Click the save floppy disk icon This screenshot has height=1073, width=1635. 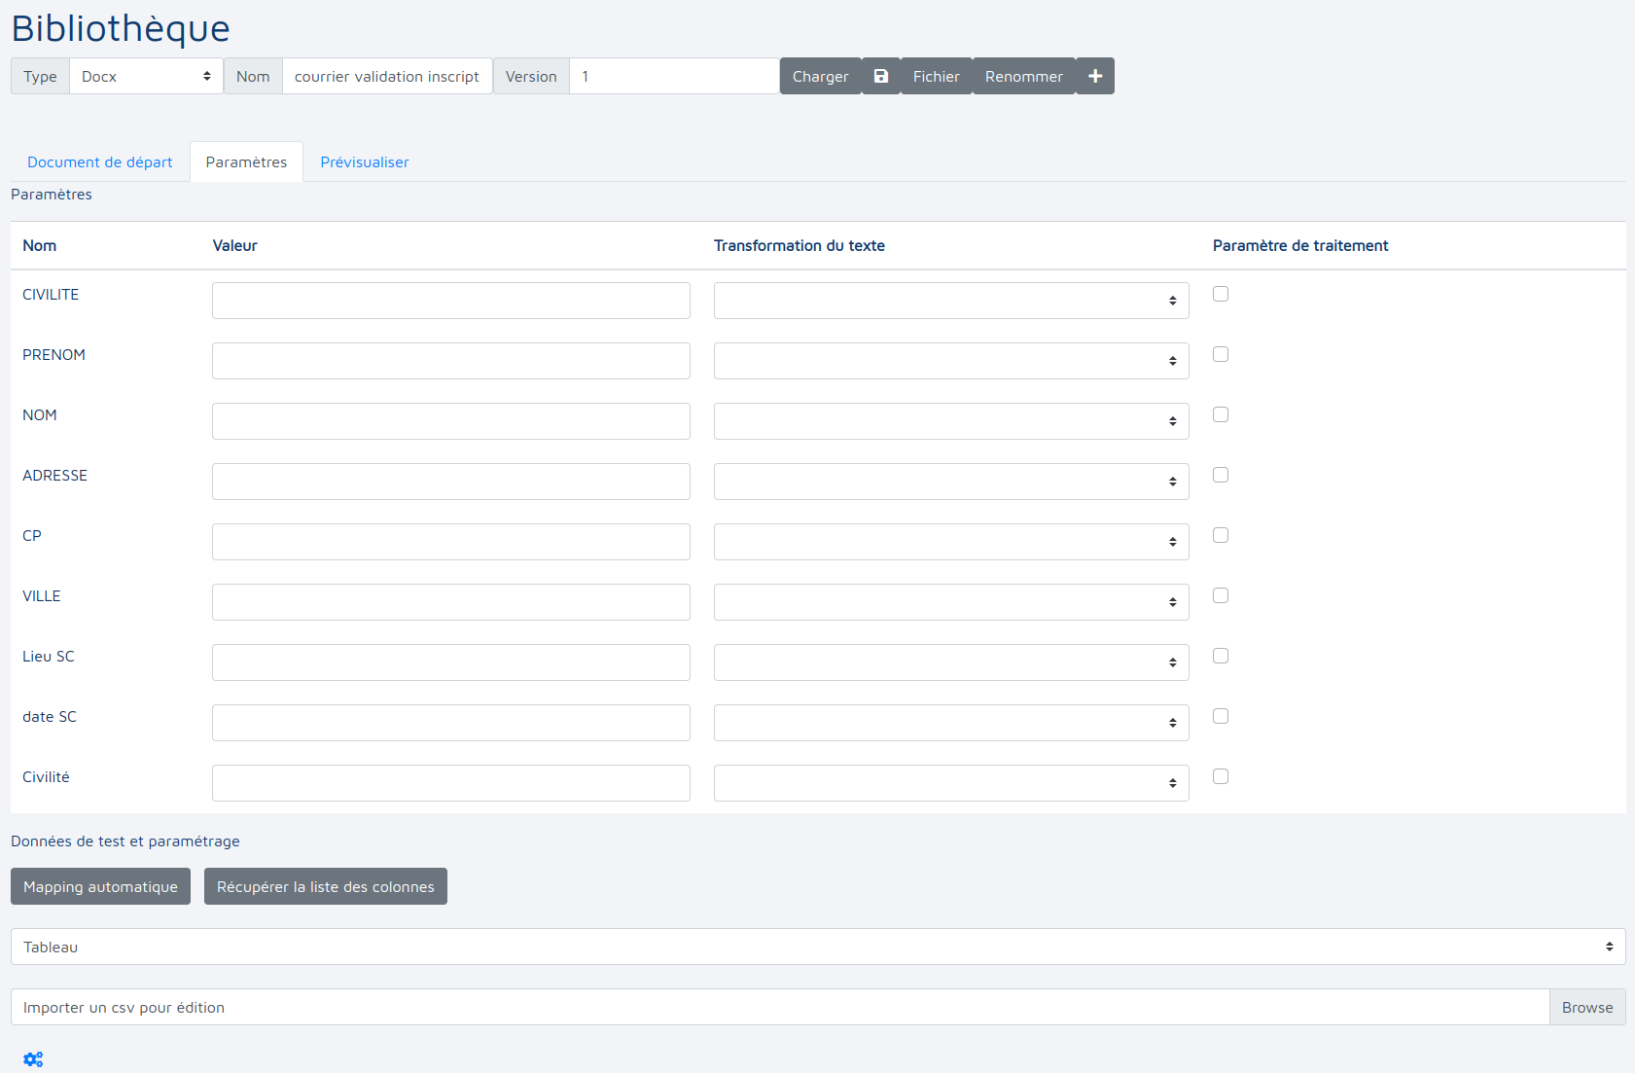(x=880, y=76)
